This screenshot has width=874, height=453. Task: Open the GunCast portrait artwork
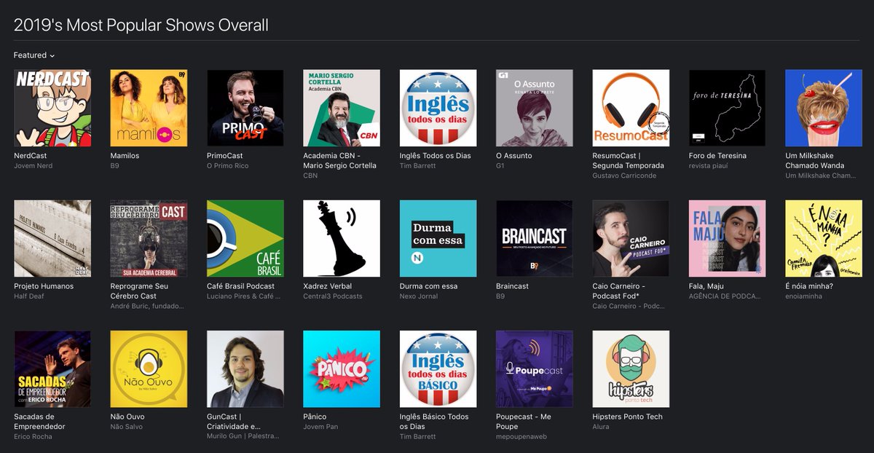coord(245,369)
